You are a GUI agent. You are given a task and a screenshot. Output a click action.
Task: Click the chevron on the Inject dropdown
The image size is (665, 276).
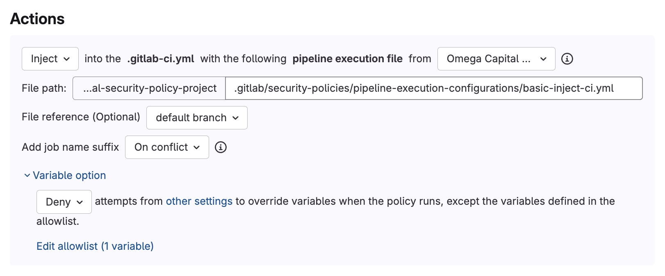(x=66, y=59)
